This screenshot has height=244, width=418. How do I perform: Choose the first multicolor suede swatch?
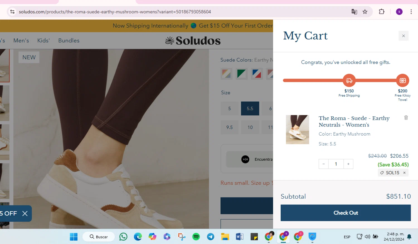pos(226,74)
